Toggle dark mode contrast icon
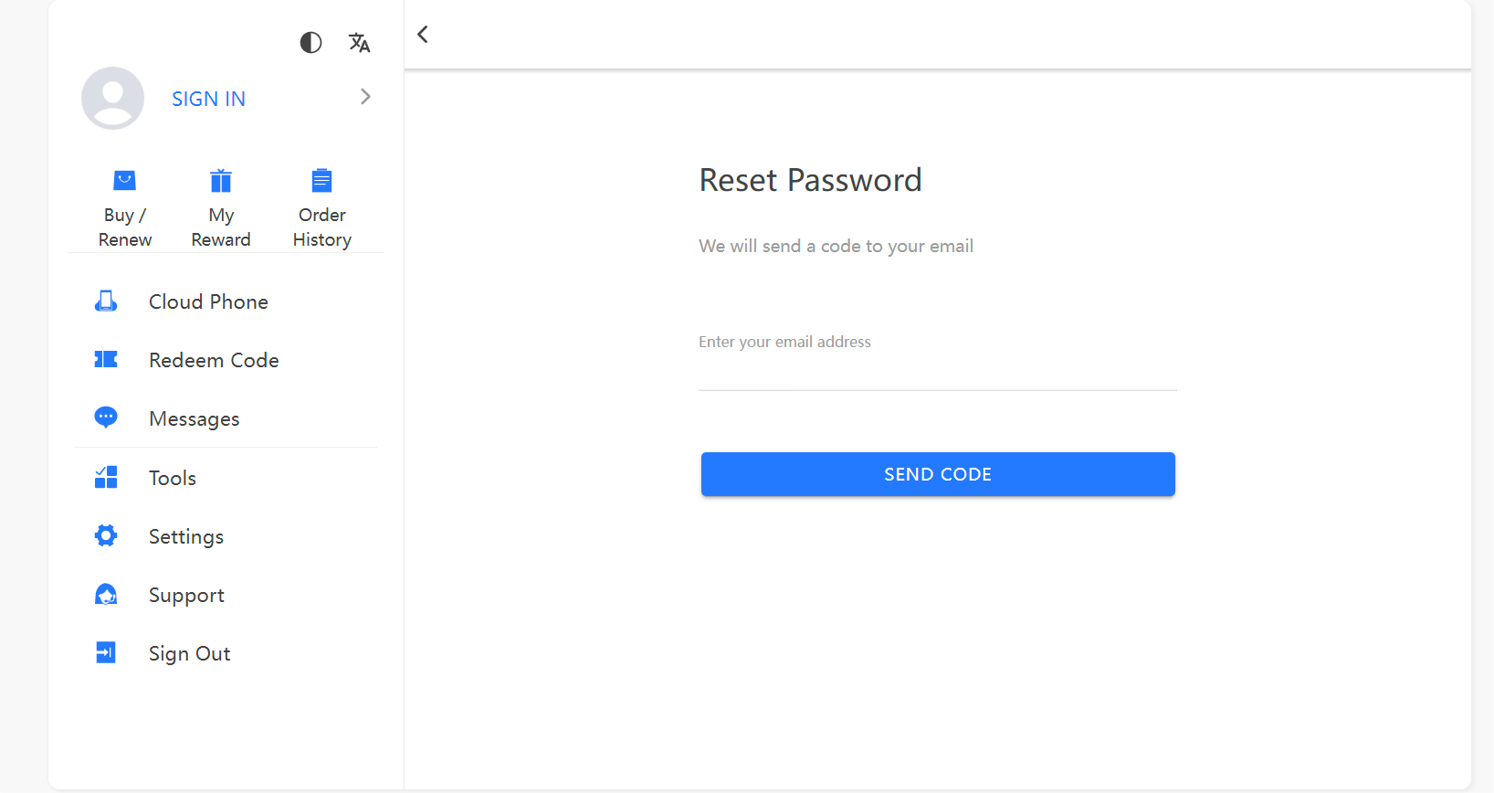Image resolution: width=1494 pixels, height=793 pixels. coord(310,43)
